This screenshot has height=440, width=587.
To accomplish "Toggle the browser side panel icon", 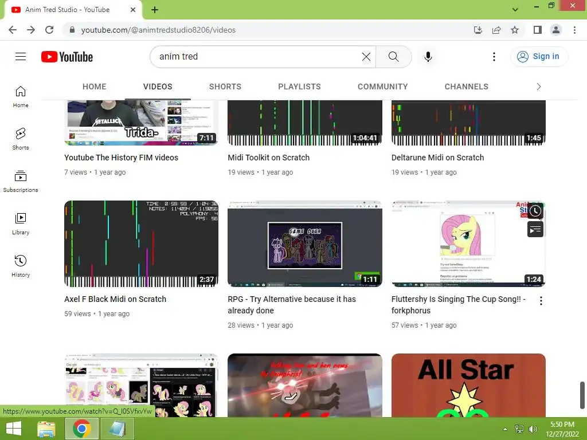I will tap(538, 30).
